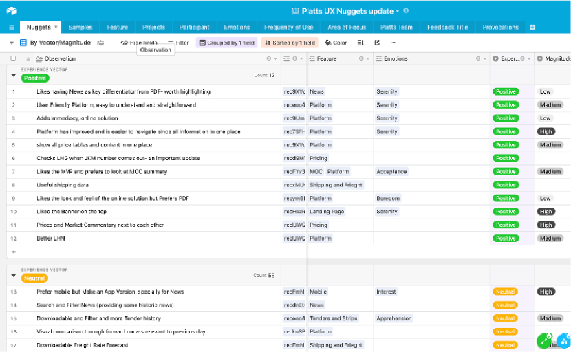
Task: Open the Nuggets tab dropdown arrow
Action: 56,27
